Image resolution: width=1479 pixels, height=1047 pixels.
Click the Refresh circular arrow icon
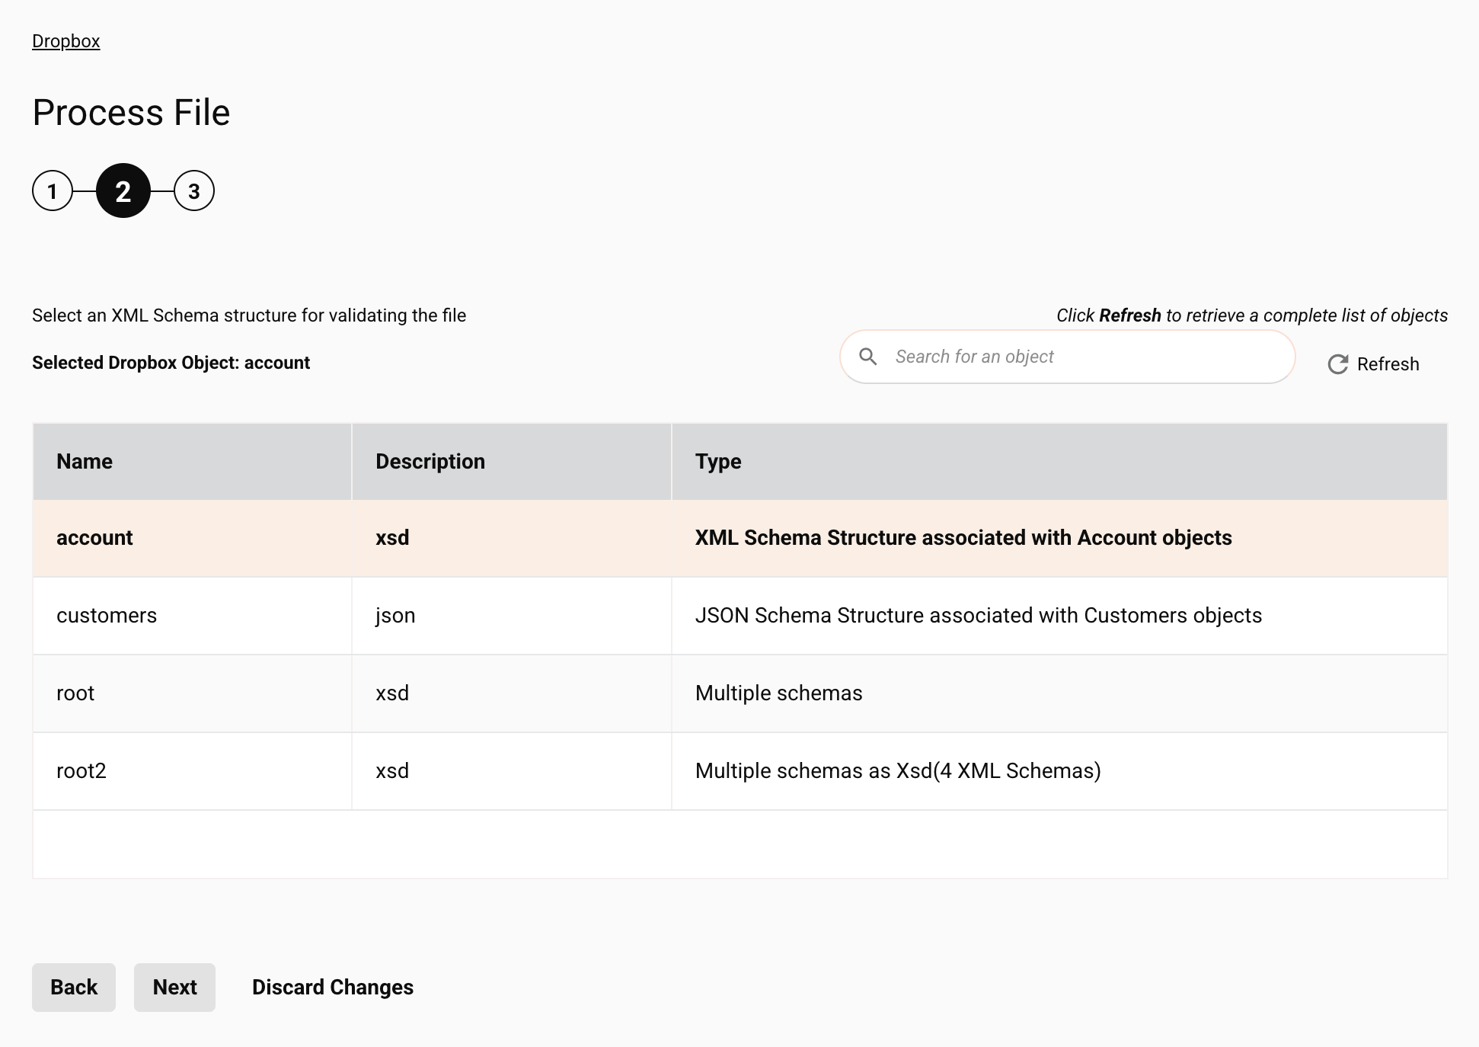click(1337, 364)
